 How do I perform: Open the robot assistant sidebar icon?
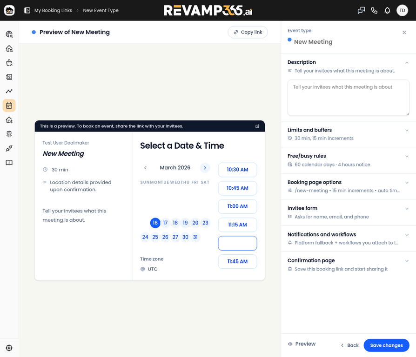click(9, 134)
